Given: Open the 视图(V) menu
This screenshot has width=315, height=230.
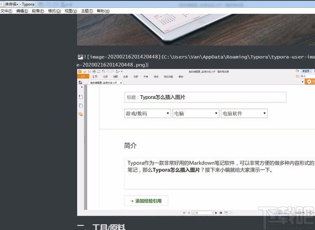Looking at the screenshot, I should click(x=71, y=11).
